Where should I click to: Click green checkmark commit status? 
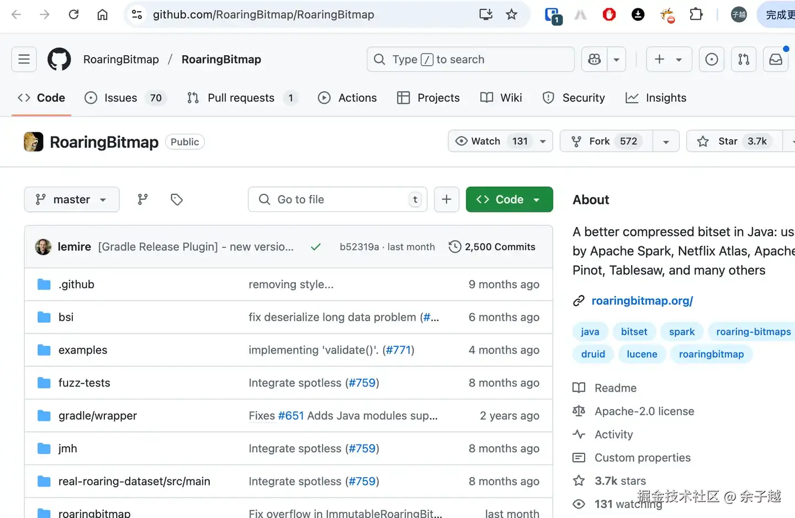point(316,247)
